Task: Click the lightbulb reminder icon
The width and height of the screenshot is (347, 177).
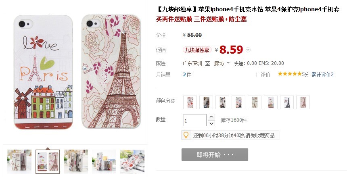Action: click(186, 135)
